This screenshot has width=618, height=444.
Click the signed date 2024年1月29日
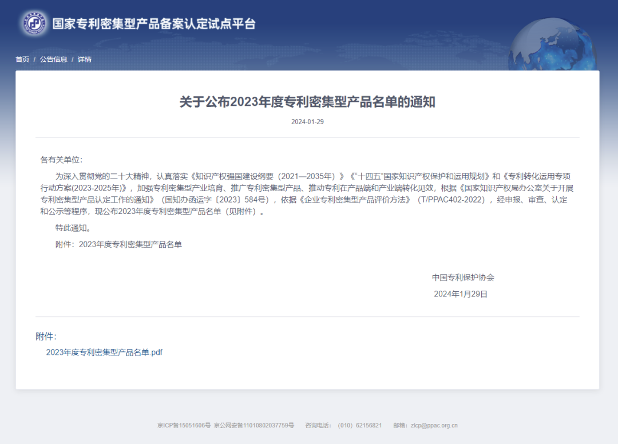coord(461,294)
